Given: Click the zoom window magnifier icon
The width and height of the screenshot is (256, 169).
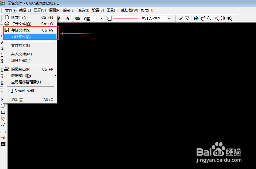Looking at the screenshot, I should pyautogui.click(x=216, y=18).
